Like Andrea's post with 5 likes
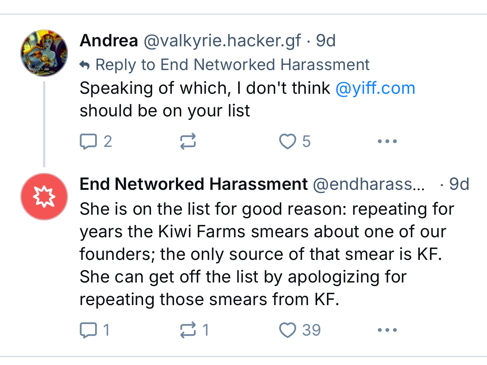 pyautogui.click(x=288, y=142)
